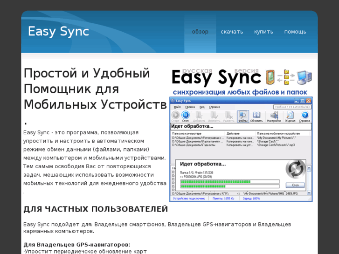Minimize the Easy Sync app window

tap(297, 101)
